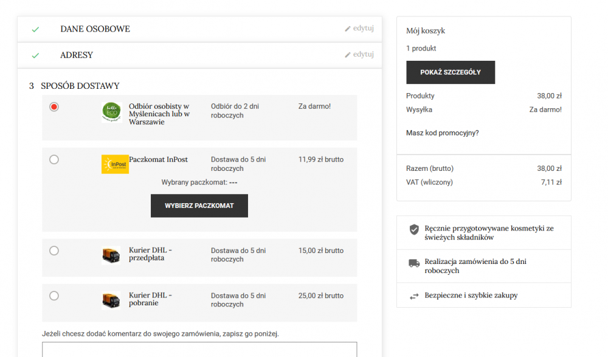
Task: Focus the order comment text field
Action: (199, 349)
